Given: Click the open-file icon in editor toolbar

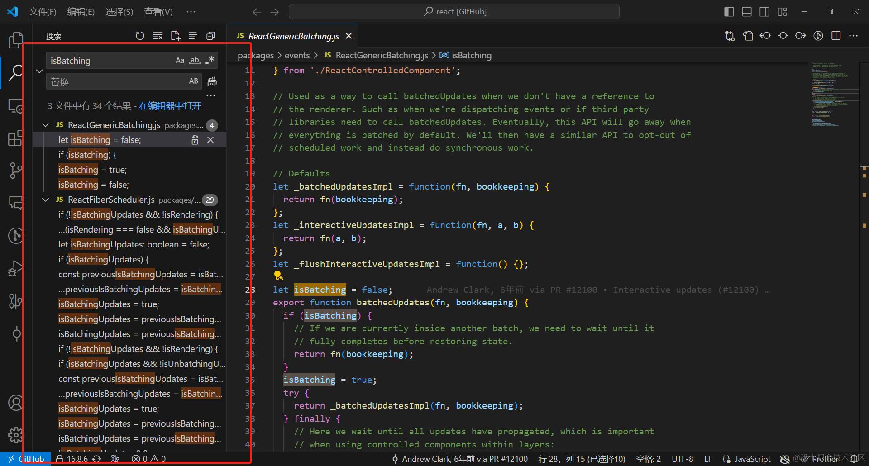Looking at the screenshot, I should (x=748, y=36).
